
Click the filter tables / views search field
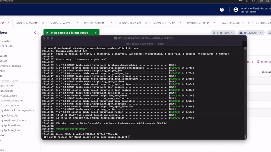[x=19, y=81]
